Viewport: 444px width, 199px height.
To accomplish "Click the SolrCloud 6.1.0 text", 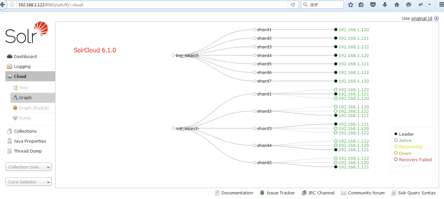I will pyautogui.click(x=95, y=50).
